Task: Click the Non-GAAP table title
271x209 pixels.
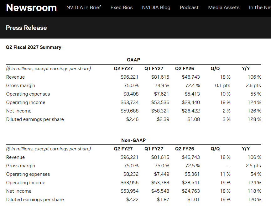Action: 133,140
